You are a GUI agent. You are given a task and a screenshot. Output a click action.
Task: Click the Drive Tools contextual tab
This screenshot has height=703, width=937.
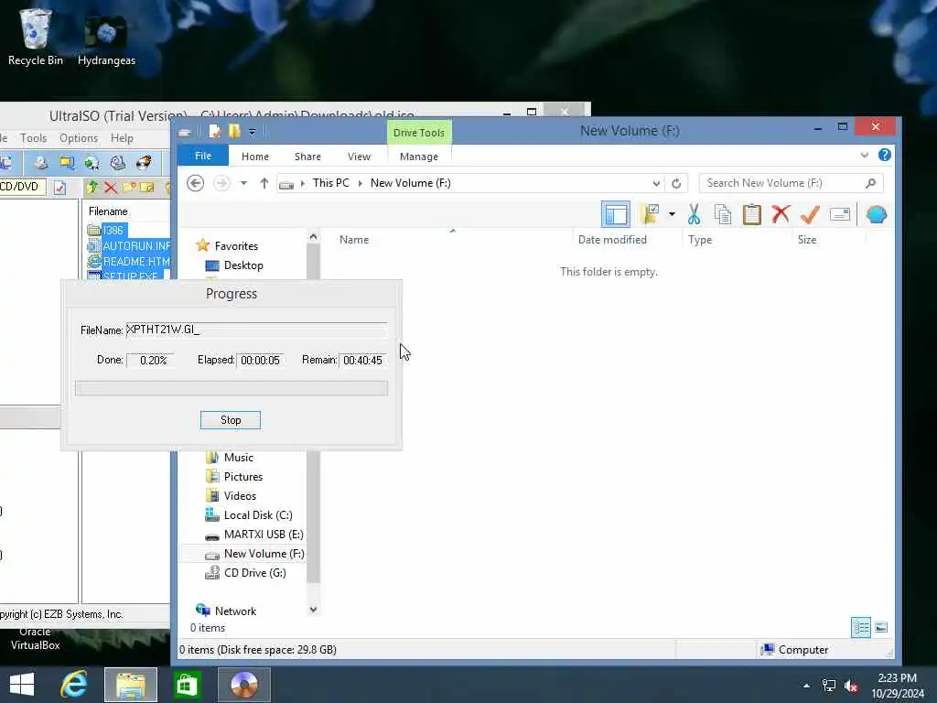click(x=419, y=132)
